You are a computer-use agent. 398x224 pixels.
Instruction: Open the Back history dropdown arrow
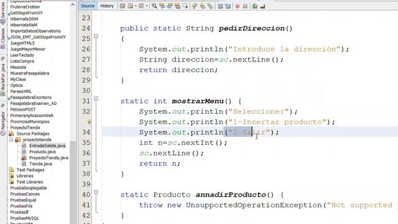(136, 6)
